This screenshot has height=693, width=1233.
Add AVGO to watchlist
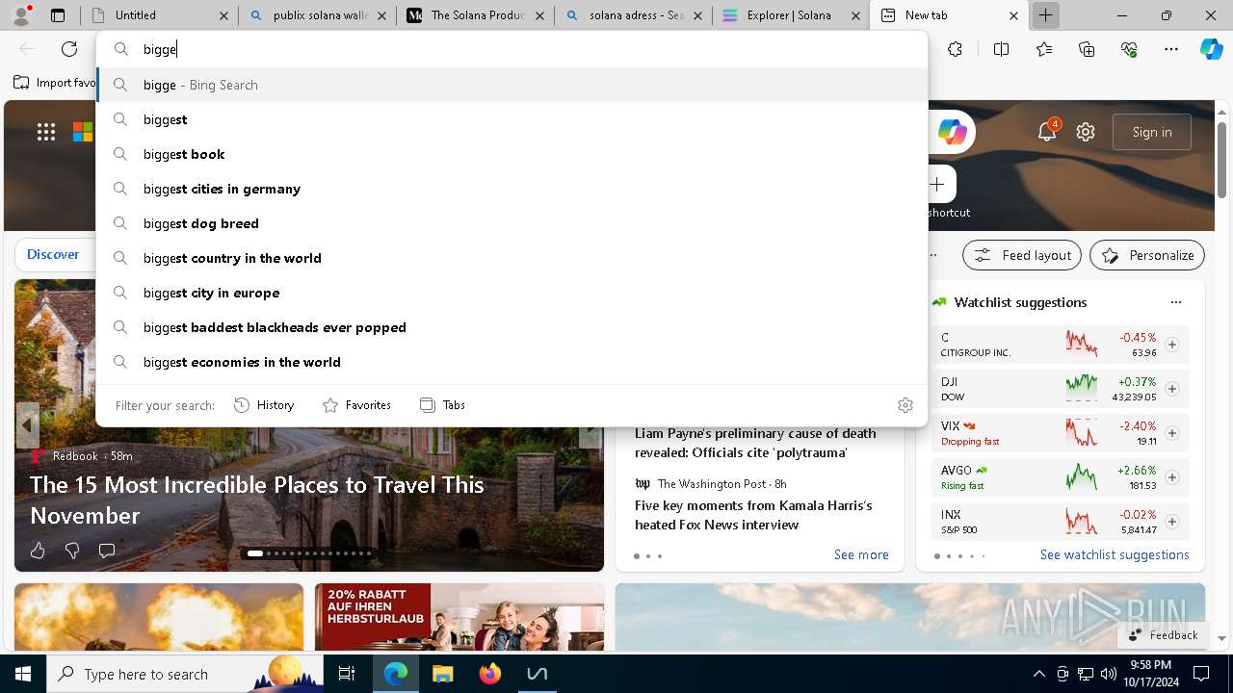pos(1172,477)
